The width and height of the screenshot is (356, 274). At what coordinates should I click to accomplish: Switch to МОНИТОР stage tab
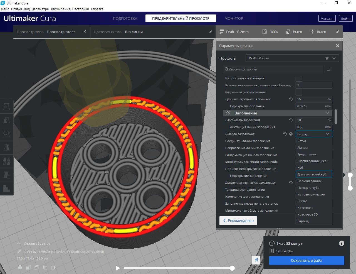[x=234, y=18]
